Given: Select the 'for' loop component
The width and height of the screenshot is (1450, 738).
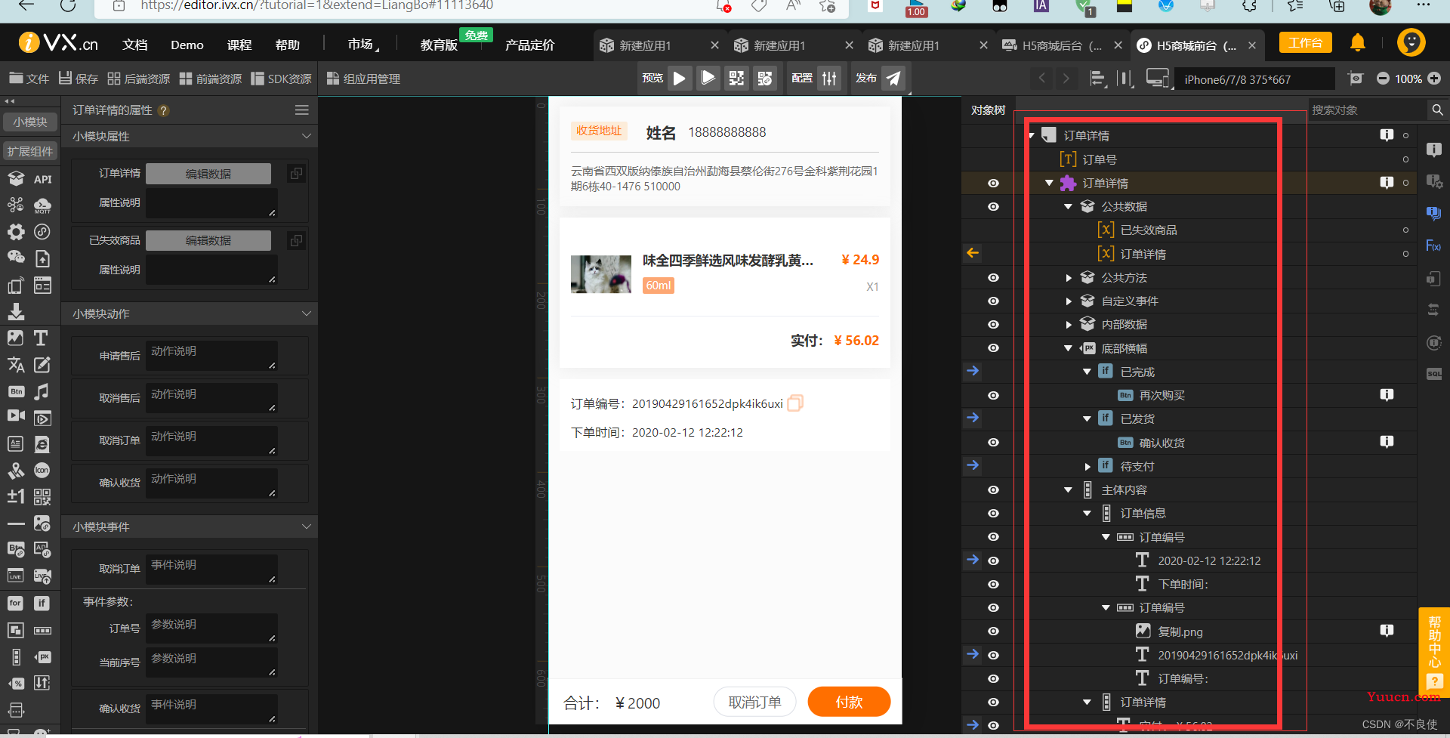Looking at the screenshot, I should pos(16,603).
